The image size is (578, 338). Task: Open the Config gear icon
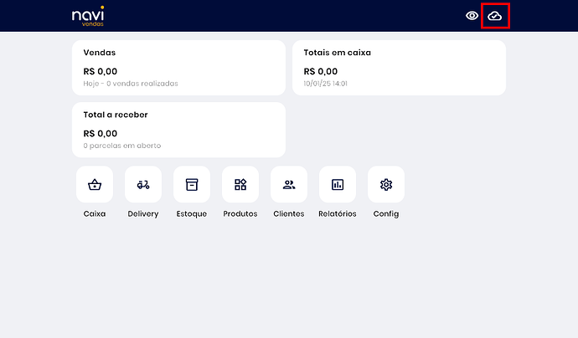tap(386, 184)
